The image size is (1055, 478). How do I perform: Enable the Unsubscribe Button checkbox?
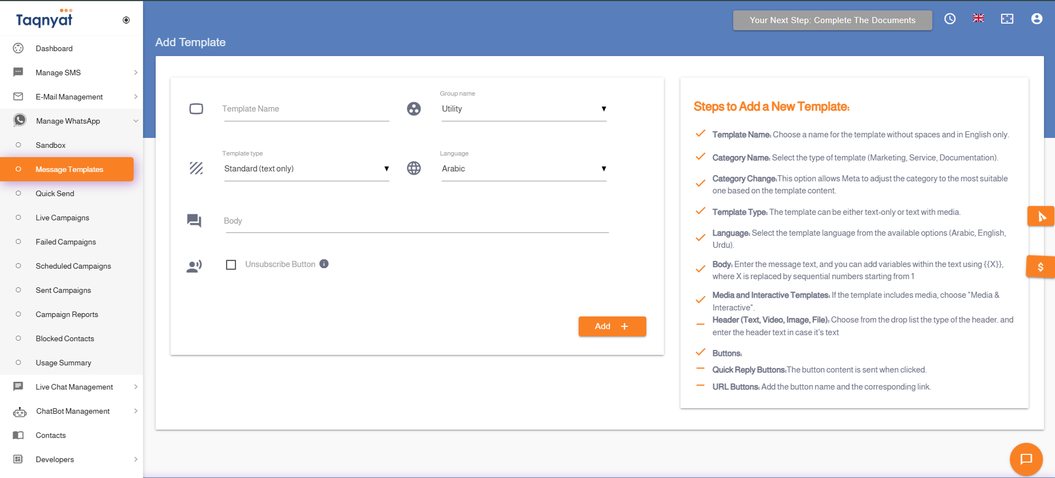click(231, 265)
